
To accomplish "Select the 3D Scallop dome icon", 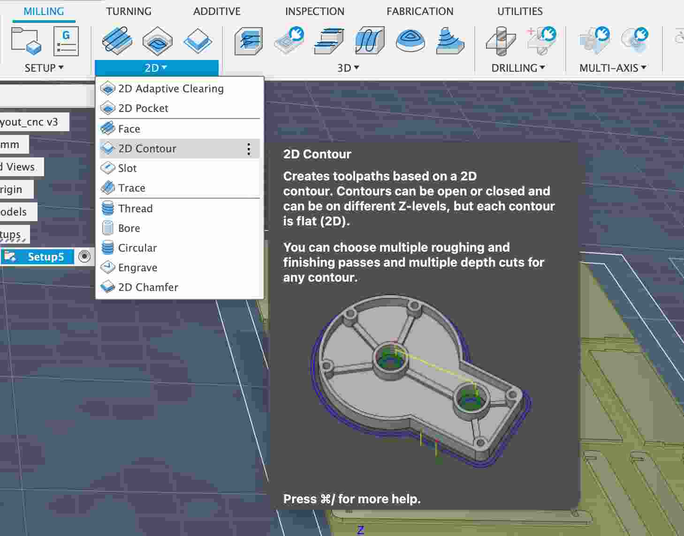I will tap(410, 41).
